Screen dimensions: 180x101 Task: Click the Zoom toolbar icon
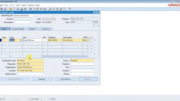54,9
